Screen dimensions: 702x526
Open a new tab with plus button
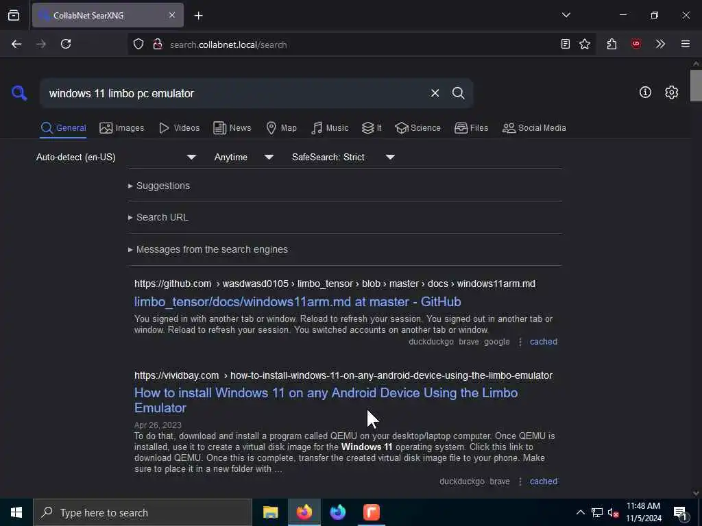pos(198,16)
